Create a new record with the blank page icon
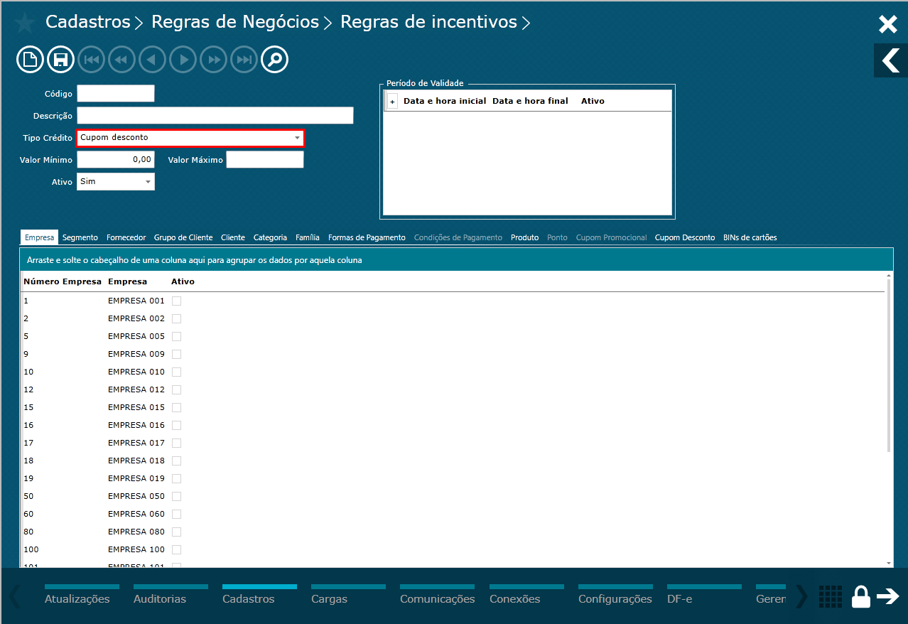The image size is (908, 624). click(x=31, y=60)
